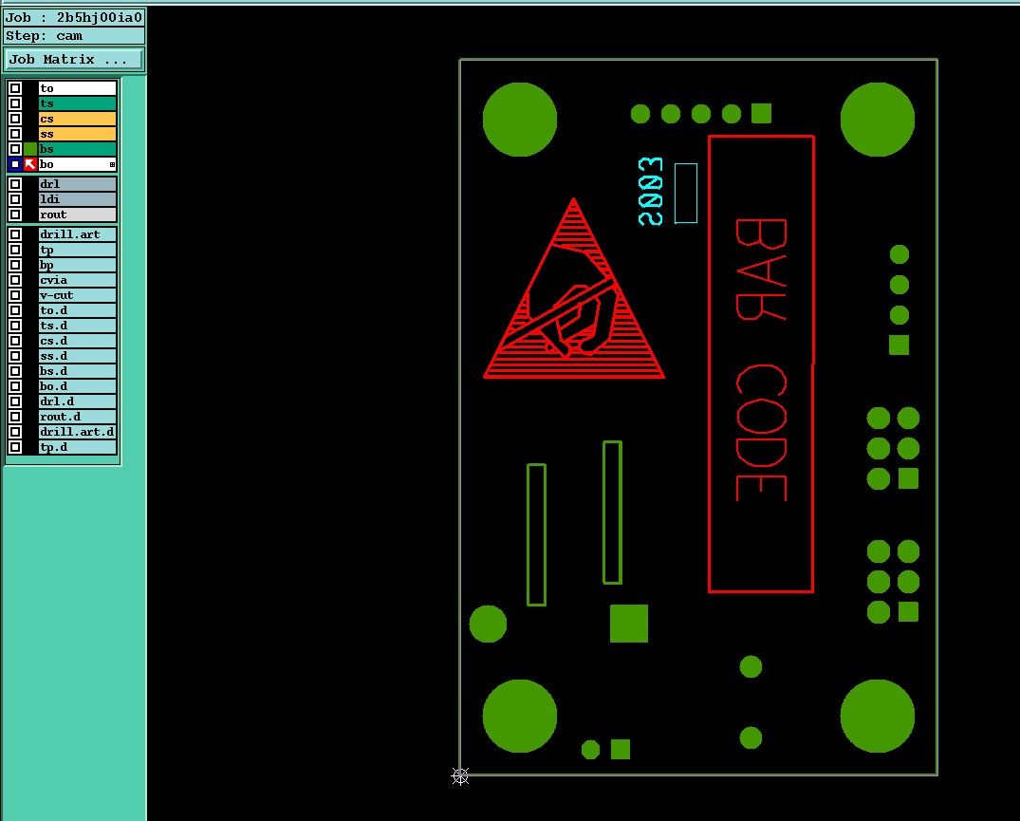The image size is (1020, 821).
Task: Toggle the blue checkbox for layer bo
Action: 15,164
